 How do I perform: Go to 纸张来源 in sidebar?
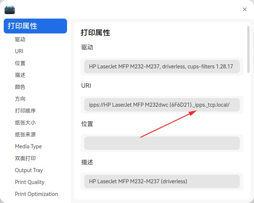click(25, 135)
